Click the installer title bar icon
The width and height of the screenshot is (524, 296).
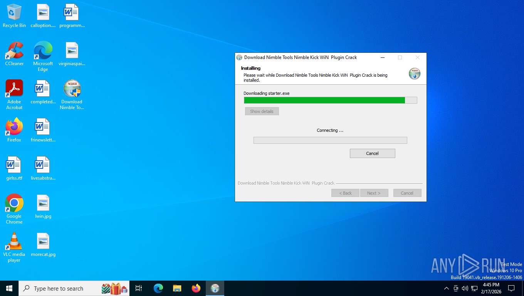[239, 57]
